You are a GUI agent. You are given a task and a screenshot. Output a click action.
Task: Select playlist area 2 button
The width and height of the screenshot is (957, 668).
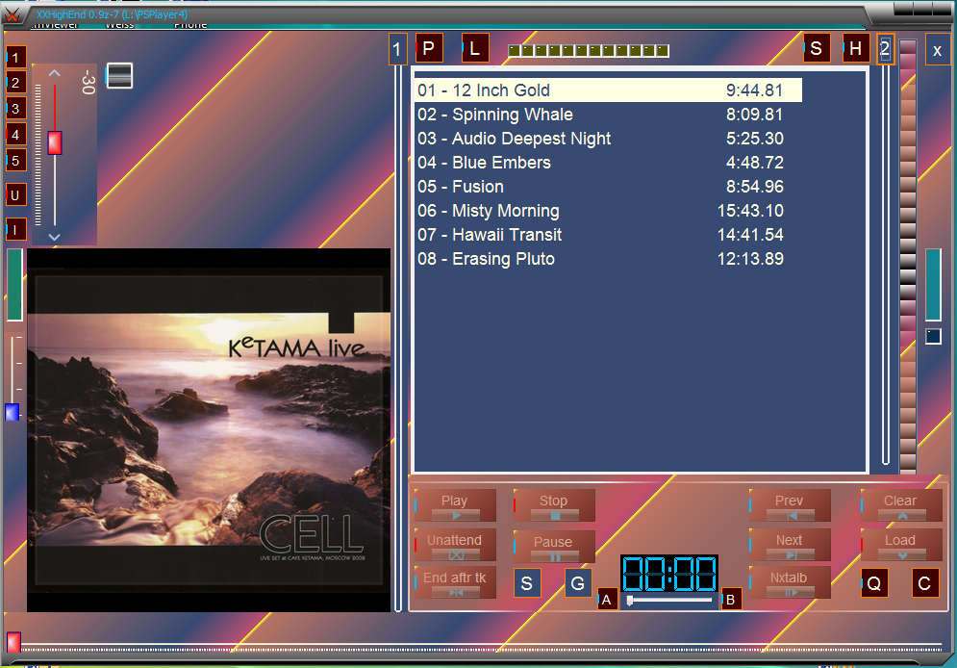[886, 48]
